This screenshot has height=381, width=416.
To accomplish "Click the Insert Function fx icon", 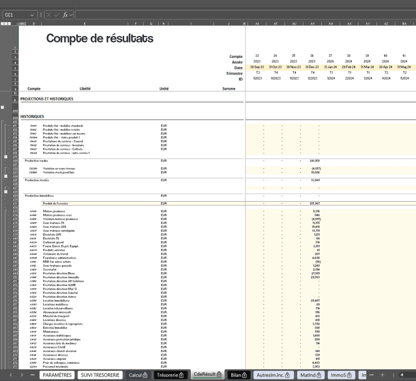I will (65, 15).
